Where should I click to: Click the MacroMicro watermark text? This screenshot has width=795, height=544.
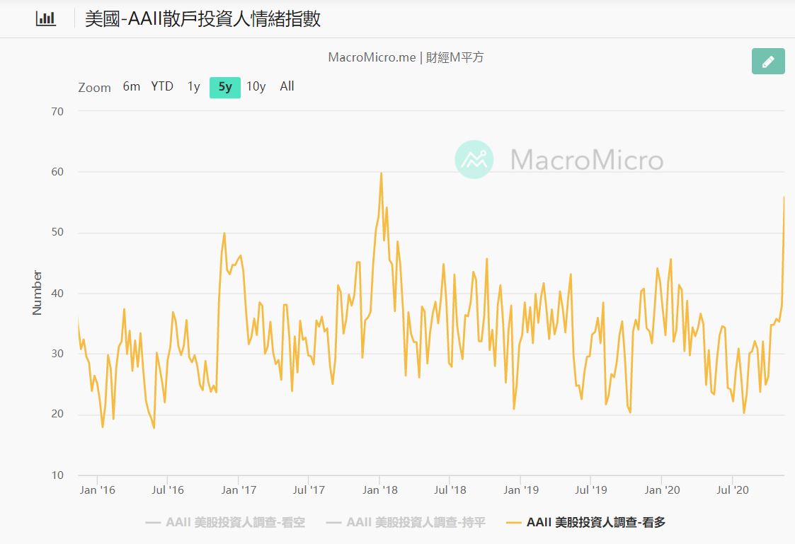click(586, 160)
